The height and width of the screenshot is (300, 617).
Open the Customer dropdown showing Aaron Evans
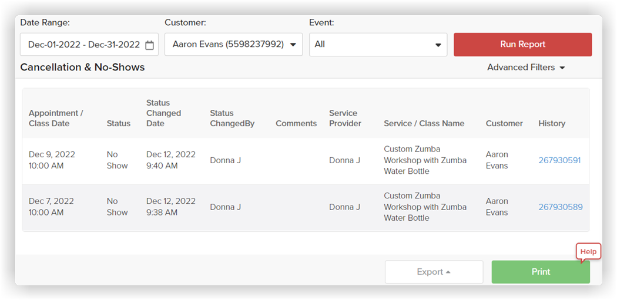pos(233,45)
